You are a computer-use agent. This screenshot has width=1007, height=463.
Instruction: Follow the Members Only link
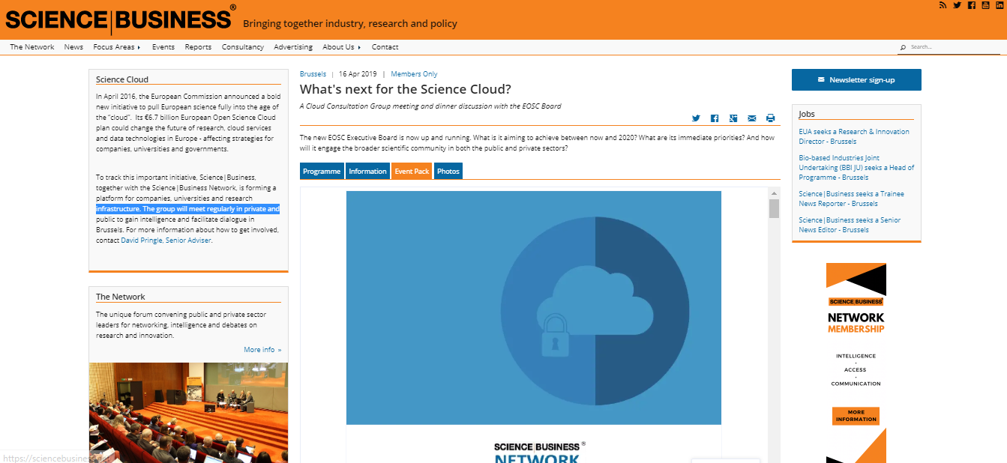pyautogui.click(x=414, y=74)
